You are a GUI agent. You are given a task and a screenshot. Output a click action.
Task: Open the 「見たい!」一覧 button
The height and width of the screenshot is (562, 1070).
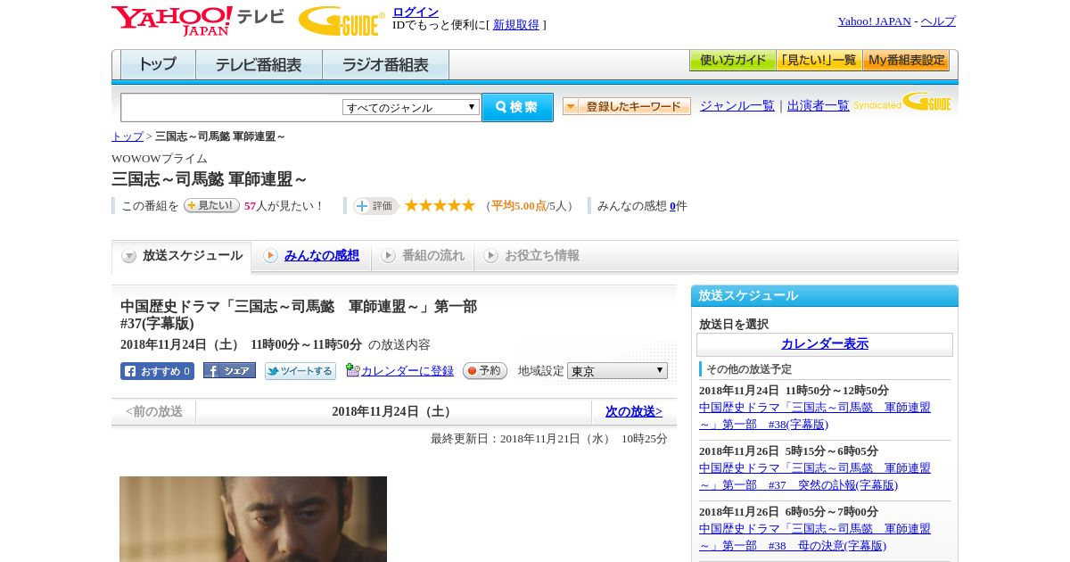819,61
